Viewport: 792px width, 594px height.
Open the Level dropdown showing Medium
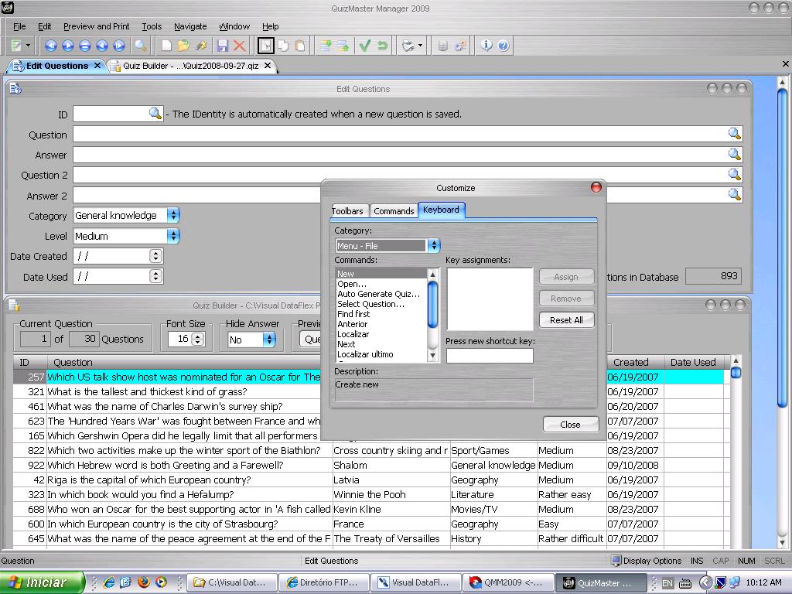173,236
